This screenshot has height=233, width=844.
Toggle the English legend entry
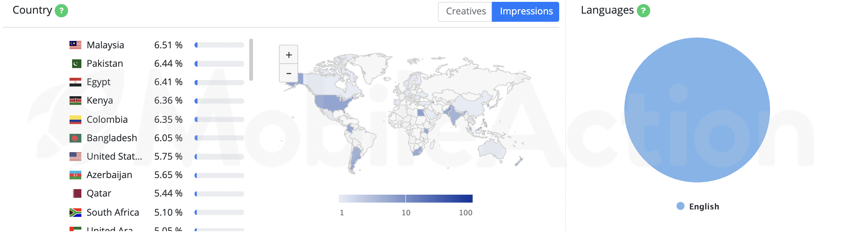click(x=698, y=206)
